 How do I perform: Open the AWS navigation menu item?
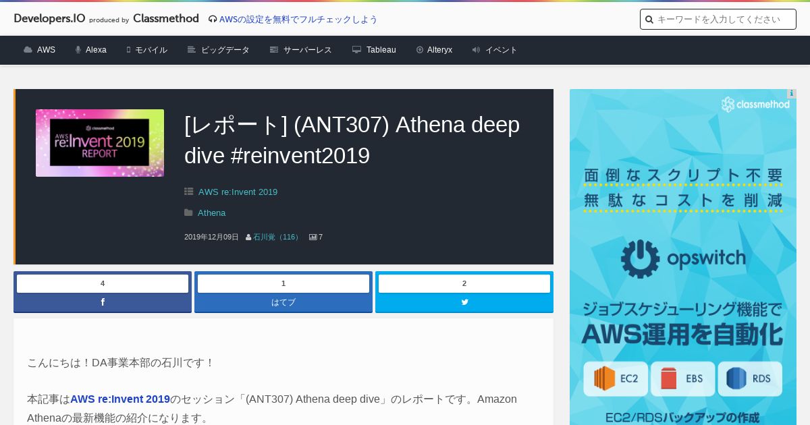(46, 50)
